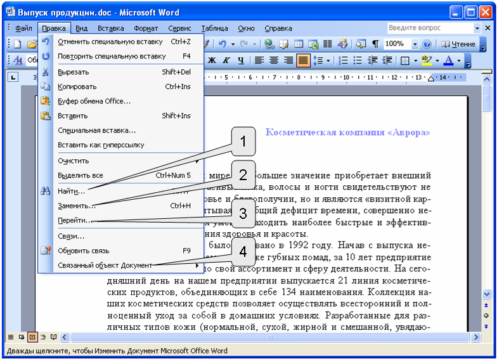The width and height of the screenshot is (497, 359).
Task: Toggle Italic (К) formatting
Action: 226,60
